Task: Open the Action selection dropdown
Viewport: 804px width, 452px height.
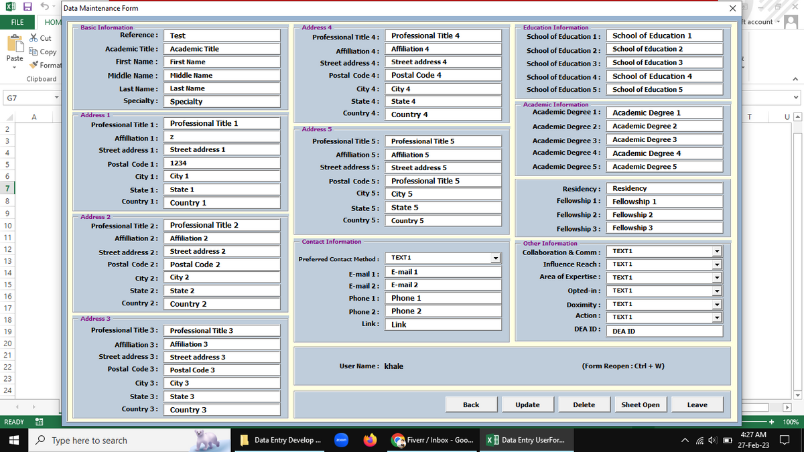Action: pyautogui.click(x=716, y=317)
